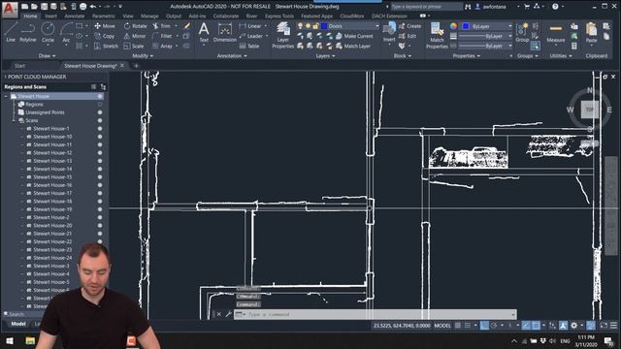The width and height of the screenshot is (621, 349).
Task: Open the Measure utility
Action: (x=556, y=32)
